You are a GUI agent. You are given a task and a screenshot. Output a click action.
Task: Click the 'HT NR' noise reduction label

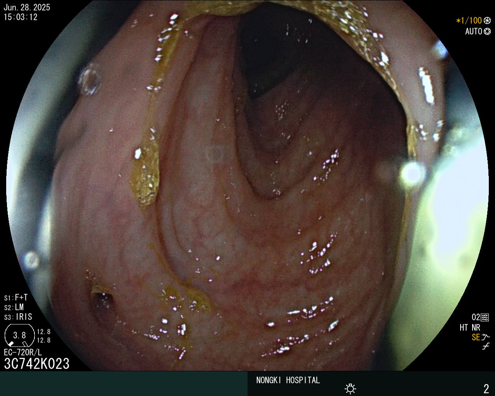(470, 328)
